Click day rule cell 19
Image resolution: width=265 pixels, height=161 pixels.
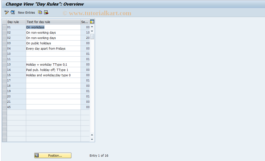click(x=17, y=91)
